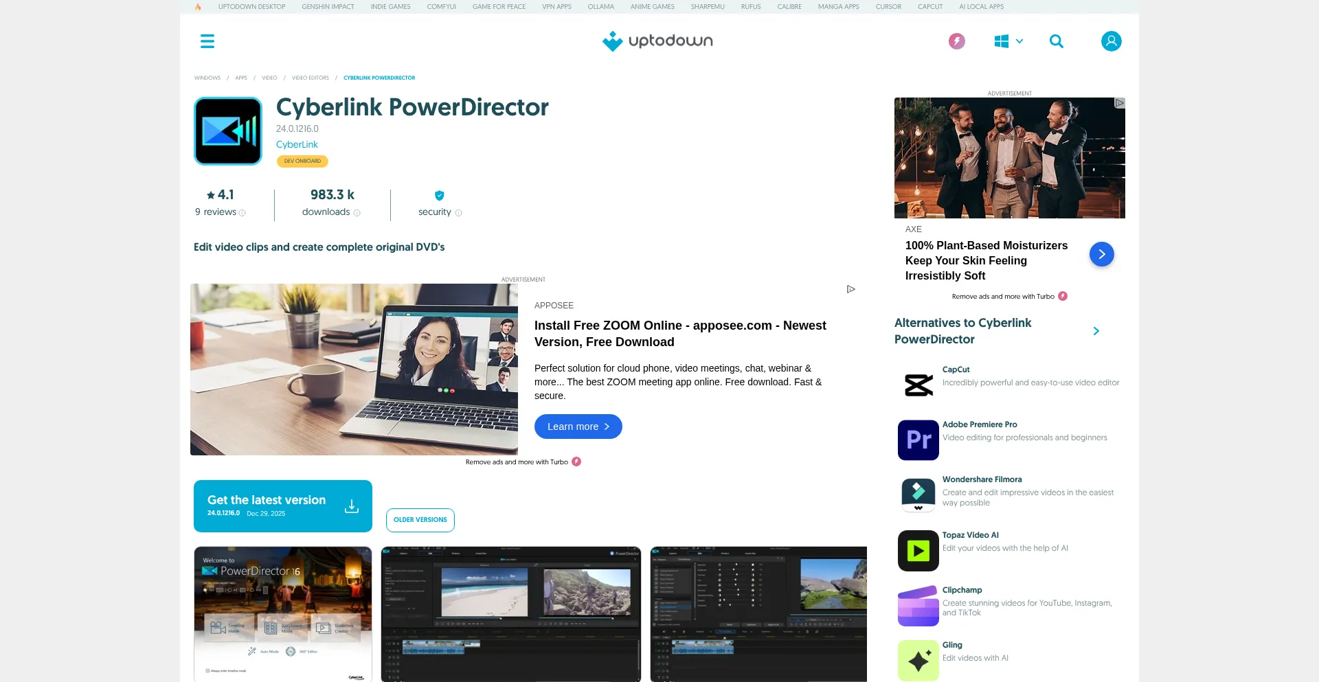The image size is (1319, 682).
Task: Open Genshin Impact in top bar
Action: pyautogui.click(x=328, y=7)
